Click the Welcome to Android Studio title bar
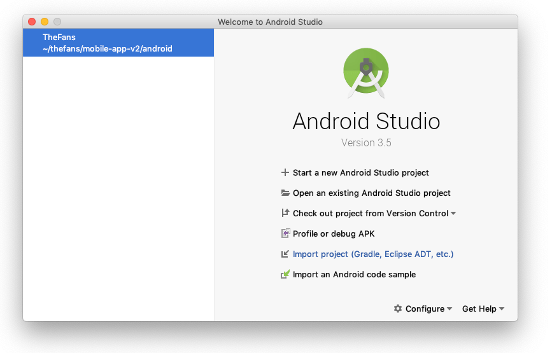Screen dimensions: 552x353 pyautogui.click(x=270, y=22)
